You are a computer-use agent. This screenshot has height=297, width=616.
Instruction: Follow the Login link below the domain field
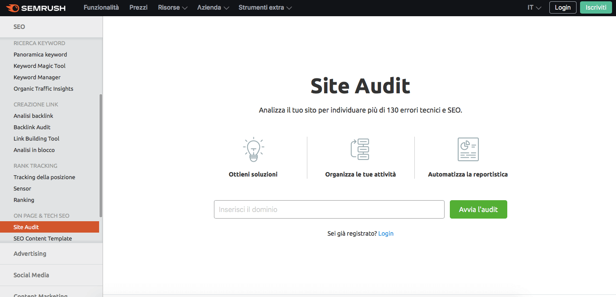click(386, 233)
